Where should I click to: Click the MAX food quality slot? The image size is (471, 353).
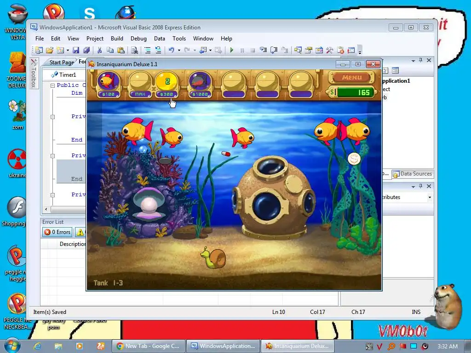[x=140, y=85]
